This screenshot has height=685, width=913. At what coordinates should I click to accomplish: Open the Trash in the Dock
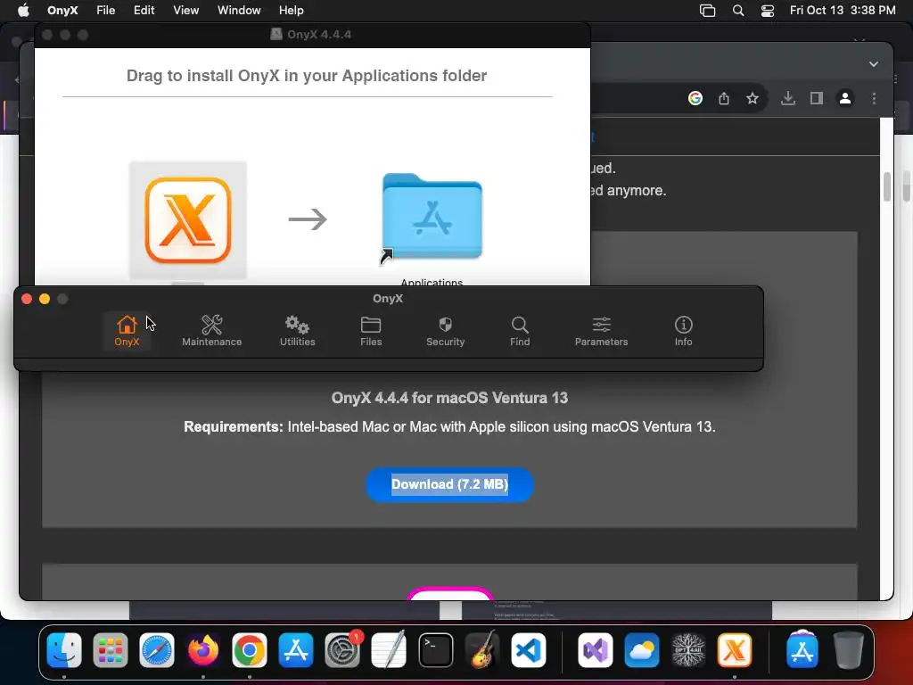point(849,650)
